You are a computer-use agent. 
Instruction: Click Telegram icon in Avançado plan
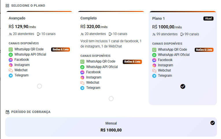[x=11, y=75]
